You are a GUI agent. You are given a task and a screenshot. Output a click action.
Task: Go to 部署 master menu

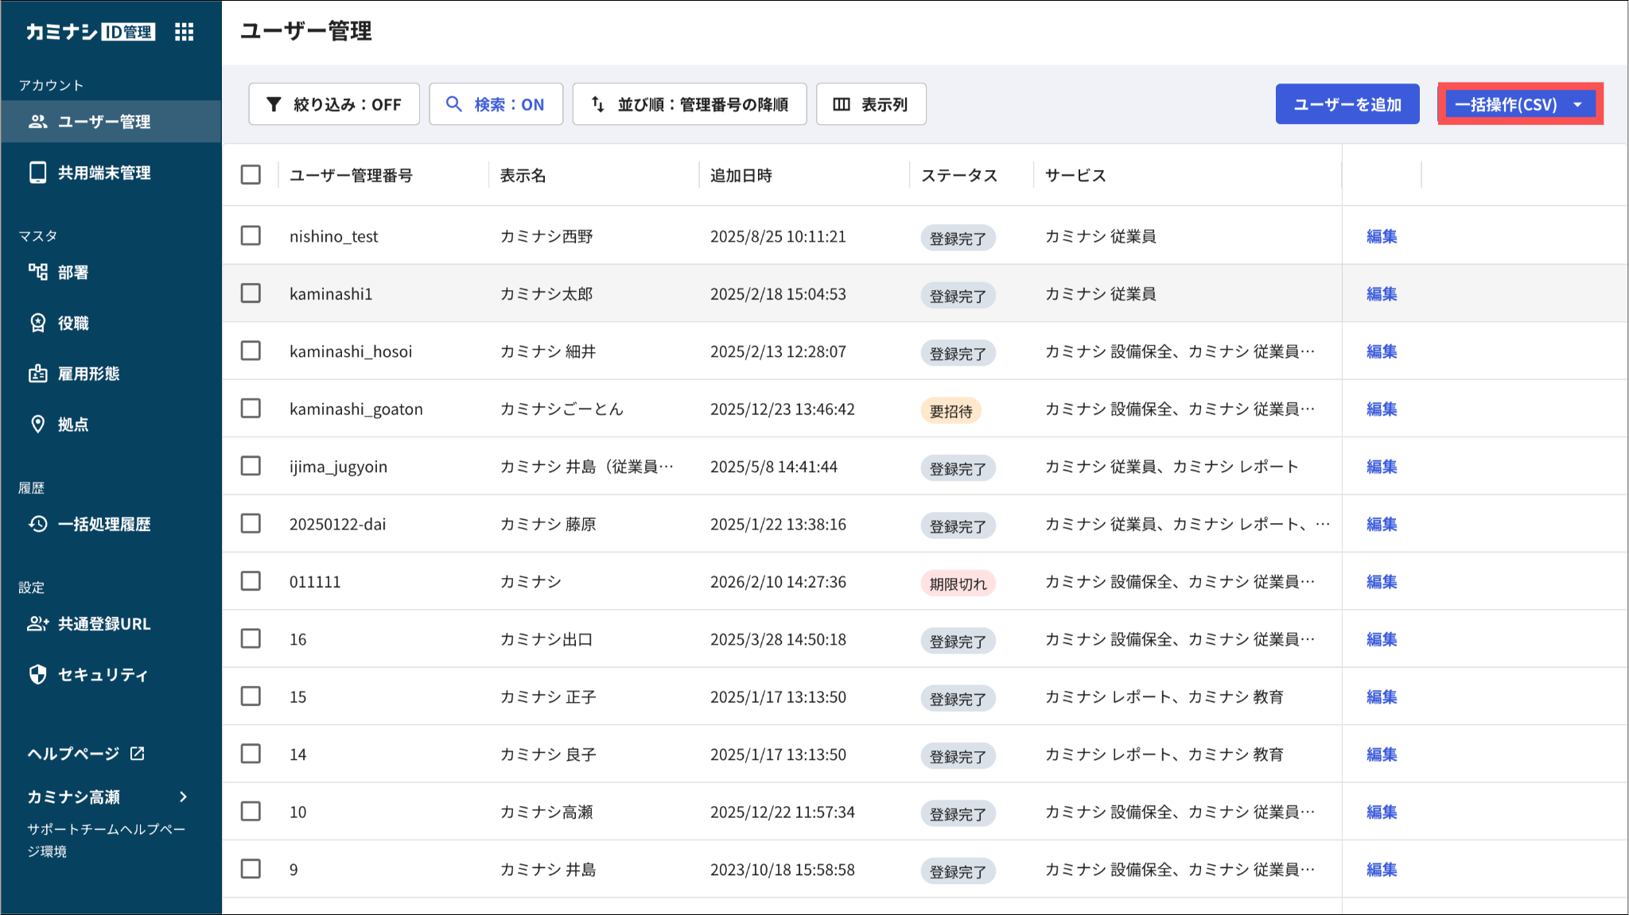pos(72,272)
